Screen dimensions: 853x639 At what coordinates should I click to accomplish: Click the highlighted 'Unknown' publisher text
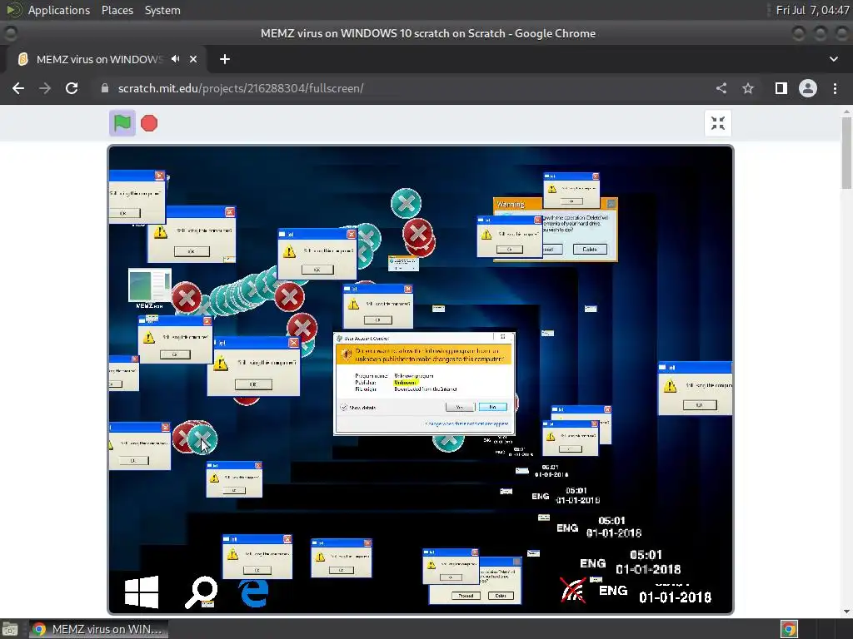pos(405,383)
